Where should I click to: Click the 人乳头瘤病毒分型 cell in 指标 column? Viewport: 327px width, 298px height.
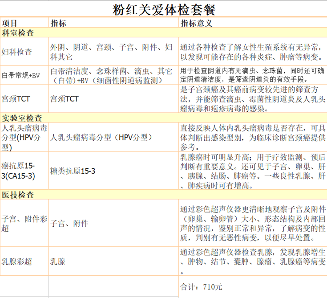pos(113,137)
